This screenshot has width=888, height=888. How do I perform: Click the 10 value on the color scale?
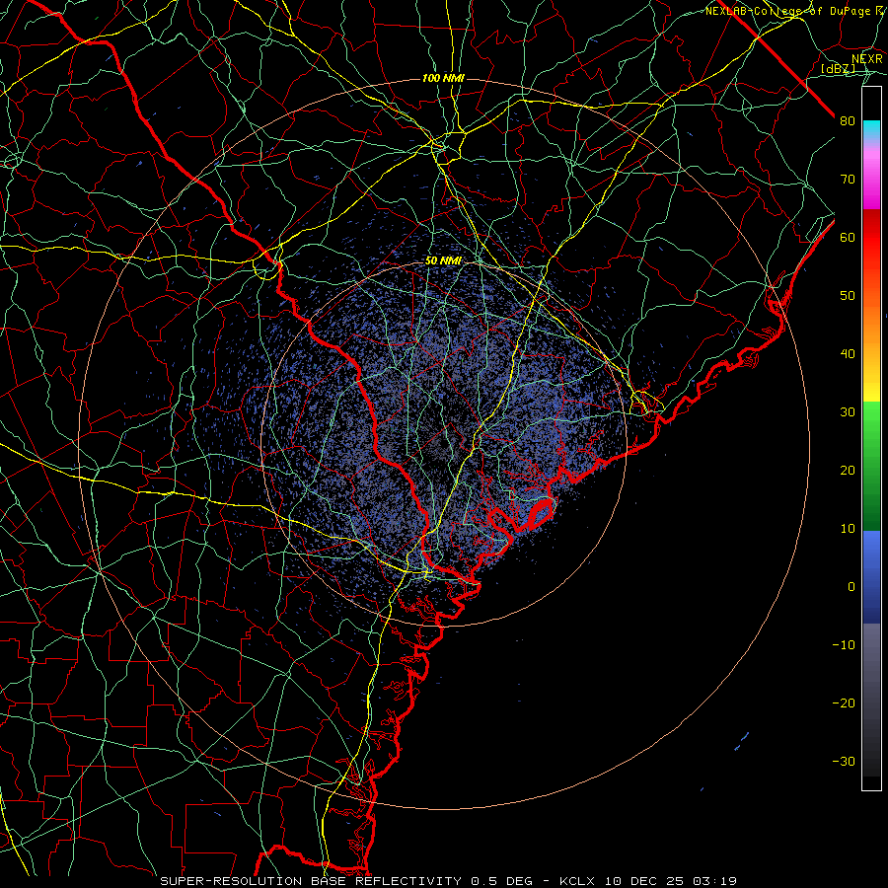(848, 529)
